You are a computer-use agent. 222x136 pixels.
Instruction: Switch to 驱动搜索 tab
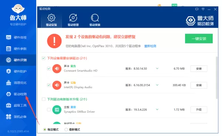click(95, 20)
